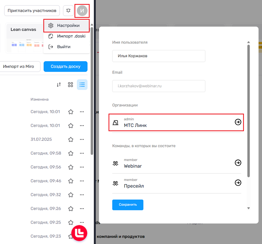The height and width of the screenshot is (244, 262).
Task: Click the text Сегодня, 09:58
Action: tap(46, 153)
